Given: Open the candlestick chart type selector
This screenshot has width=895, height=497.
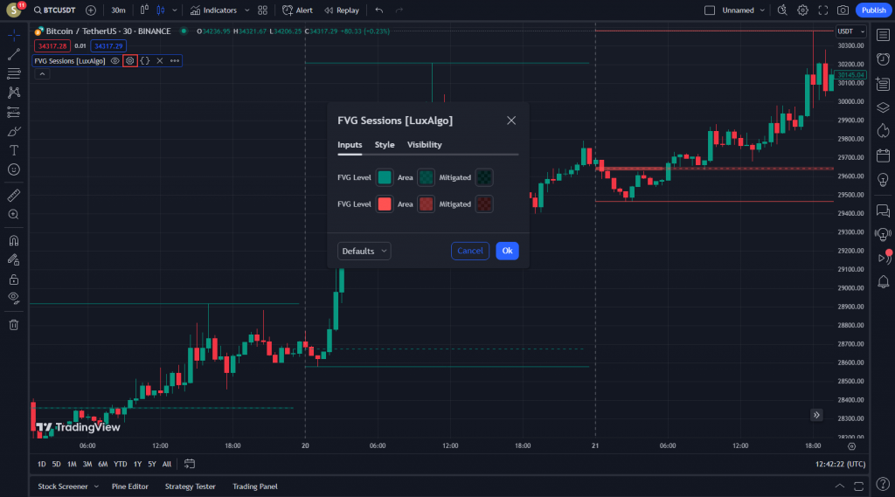Looking at the screenshot, I should (161, 10).
